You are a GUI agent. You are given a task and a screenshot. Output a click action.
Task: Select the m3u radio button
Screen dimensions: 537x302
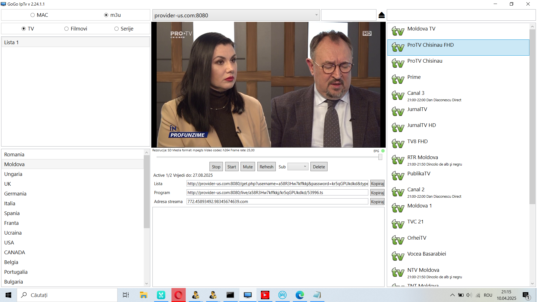pos(106,15)
